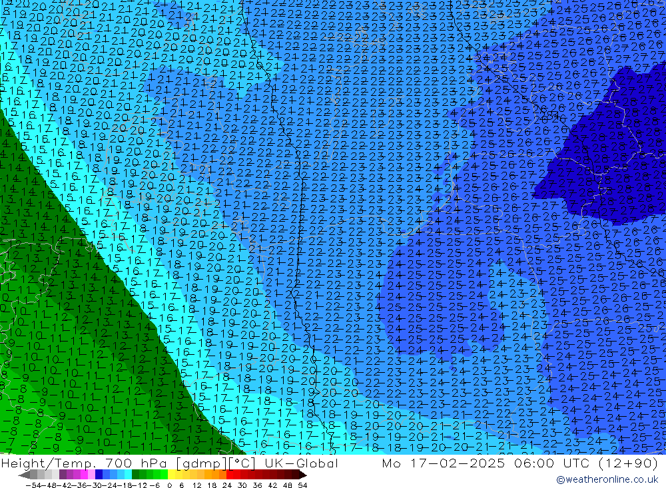This screenshot has width=666, height=488.
Task: Click the dark maroon arrow end of the color scale
Action: click(302, 475)
